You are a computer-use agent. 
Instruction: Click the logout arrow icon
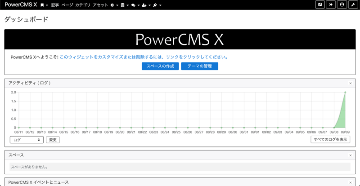(331, 5)
